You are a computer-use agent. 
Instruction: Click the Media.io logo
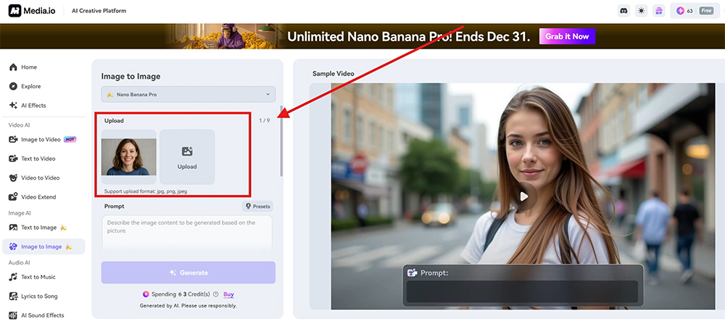click(x=32, y=11)
